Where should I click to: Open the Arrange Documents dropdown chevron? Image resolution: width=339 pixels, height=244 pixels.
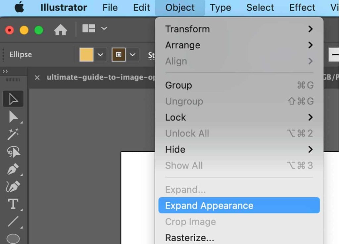click(104, 28)
